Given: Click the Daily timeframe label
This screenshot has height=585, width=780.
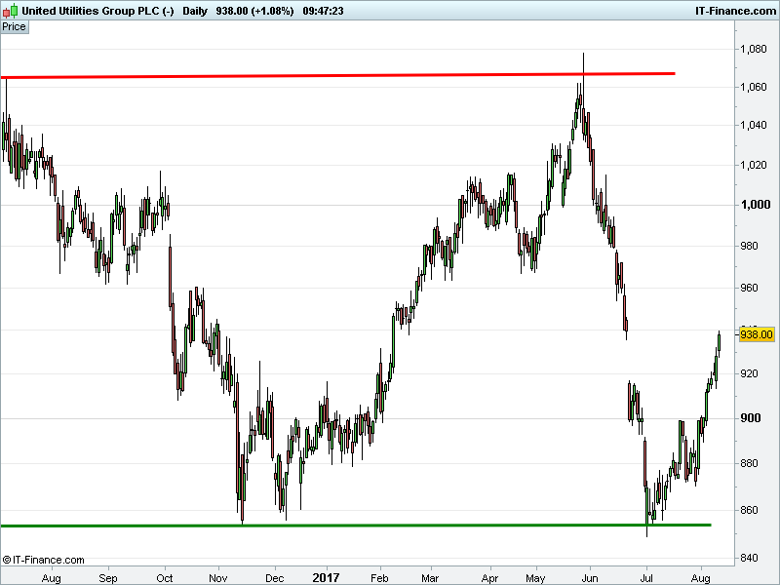Looking at the screenshot, I should pyautogui.click(x=195, y=11).
